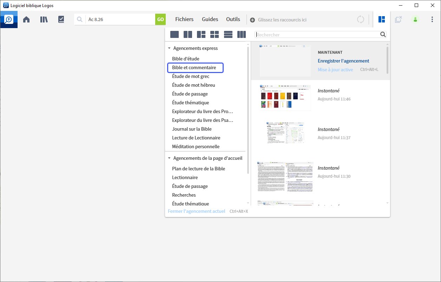441x282 pixels.
Task: Go to the Home page icon
Action: coord(26,20)
